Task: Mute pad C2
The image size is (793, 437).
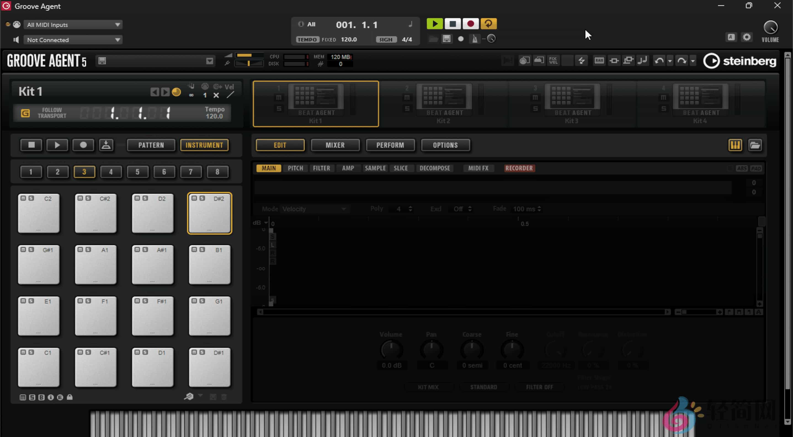Action: (x=23, y=198)
